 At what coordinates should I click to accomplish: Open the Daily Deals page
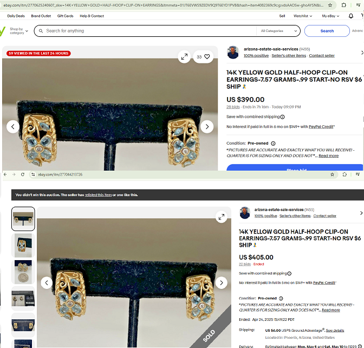coord(16,16)
